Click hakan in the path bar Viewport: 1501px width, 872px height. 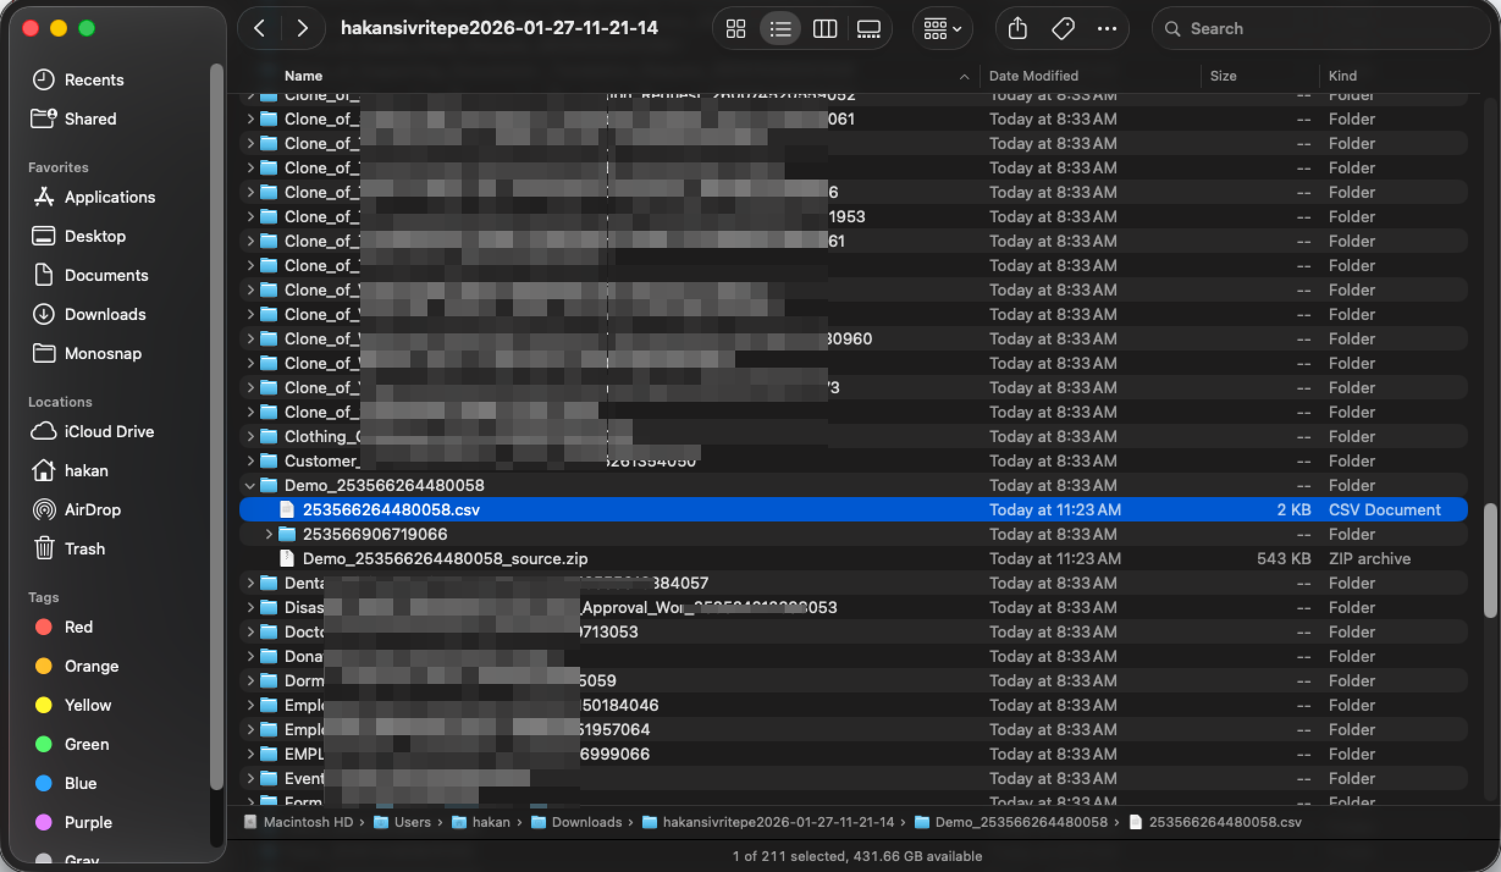(481, 822)
